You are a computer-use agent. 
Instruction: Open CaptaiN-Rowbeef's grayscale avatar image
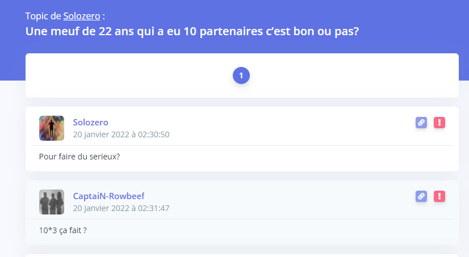tap(52, 202)
